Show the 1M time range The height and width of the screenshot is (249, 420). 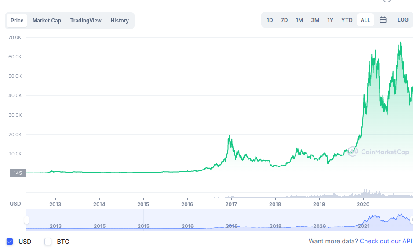[299, 20]
